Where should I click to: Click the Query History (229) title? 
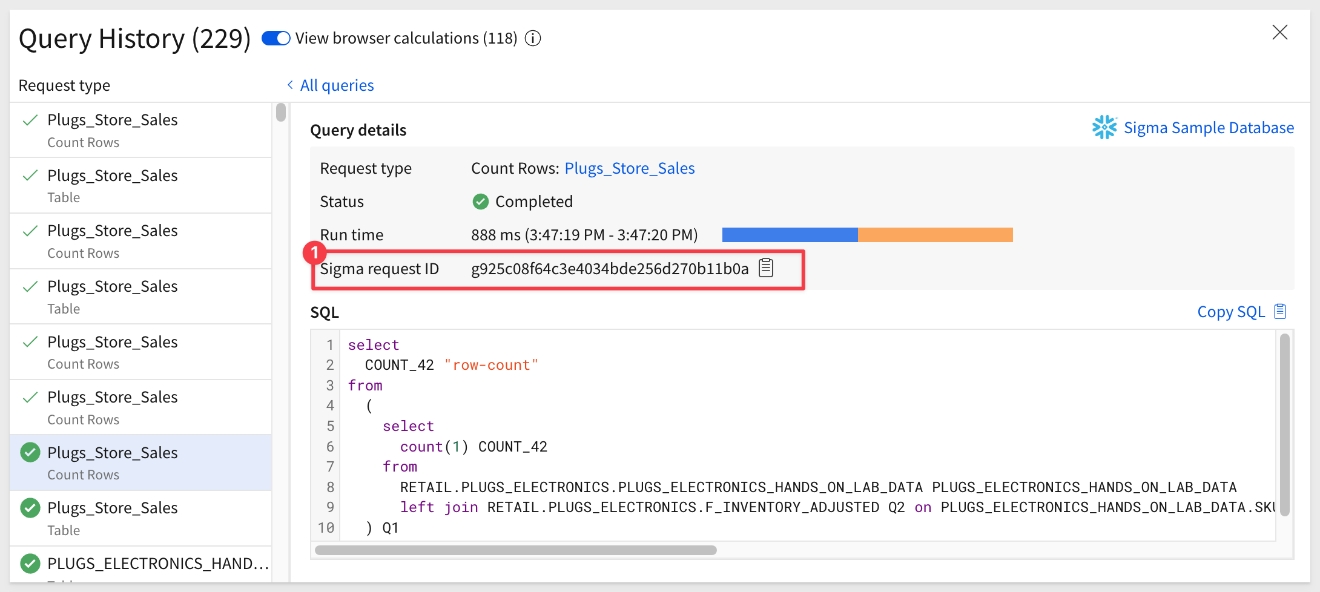click(134, 39)
